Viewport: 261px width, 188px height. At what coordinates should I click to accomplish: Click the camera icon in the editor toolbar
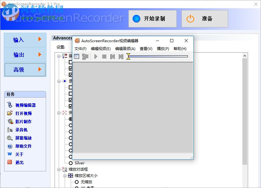85,56
